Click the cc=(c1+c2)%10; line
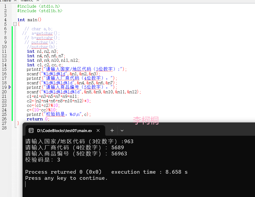This screenshot has height=197, width=255. [43, 106]
